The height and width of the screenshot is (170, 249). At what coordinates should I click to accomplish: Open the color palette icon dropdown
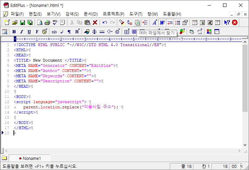(x=45, y=32)
